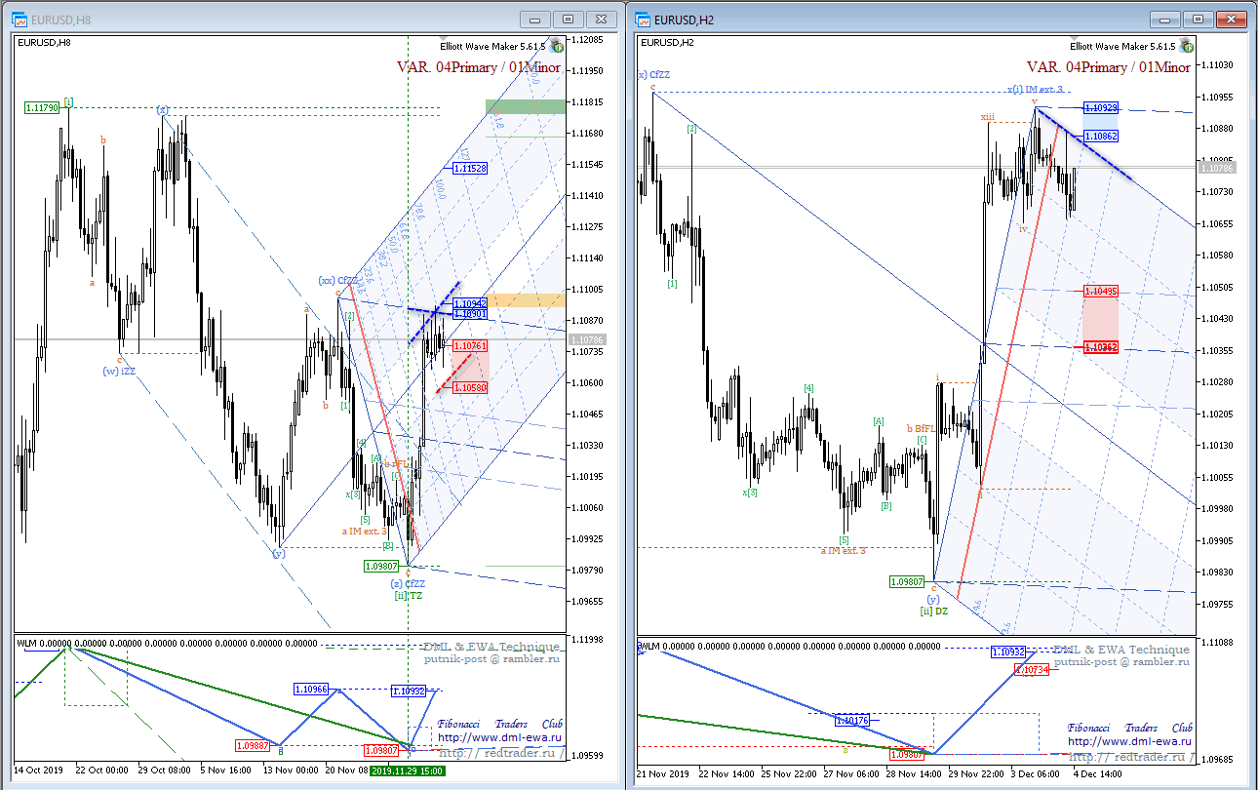Click the Elliott Wave Maker icon on H2 chart

point(1186,46)
